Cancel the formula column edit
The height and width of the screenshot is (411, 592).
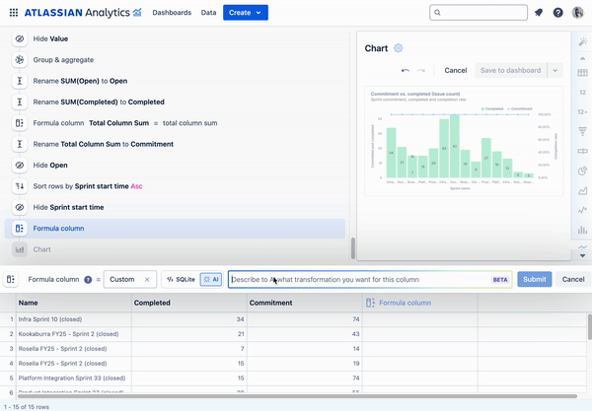point(573,279)
